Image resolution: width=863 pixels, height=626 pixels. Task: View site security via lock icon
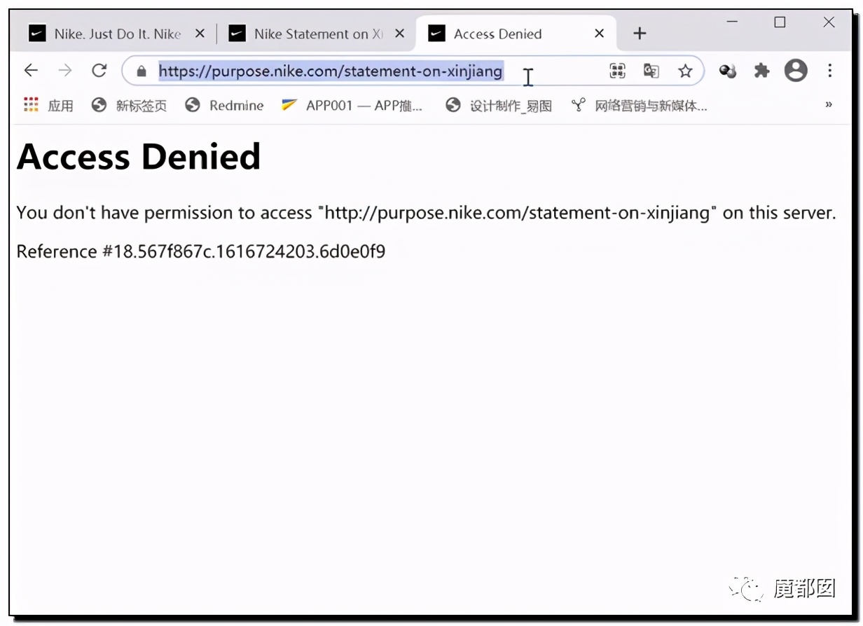(x=141, y=71)
